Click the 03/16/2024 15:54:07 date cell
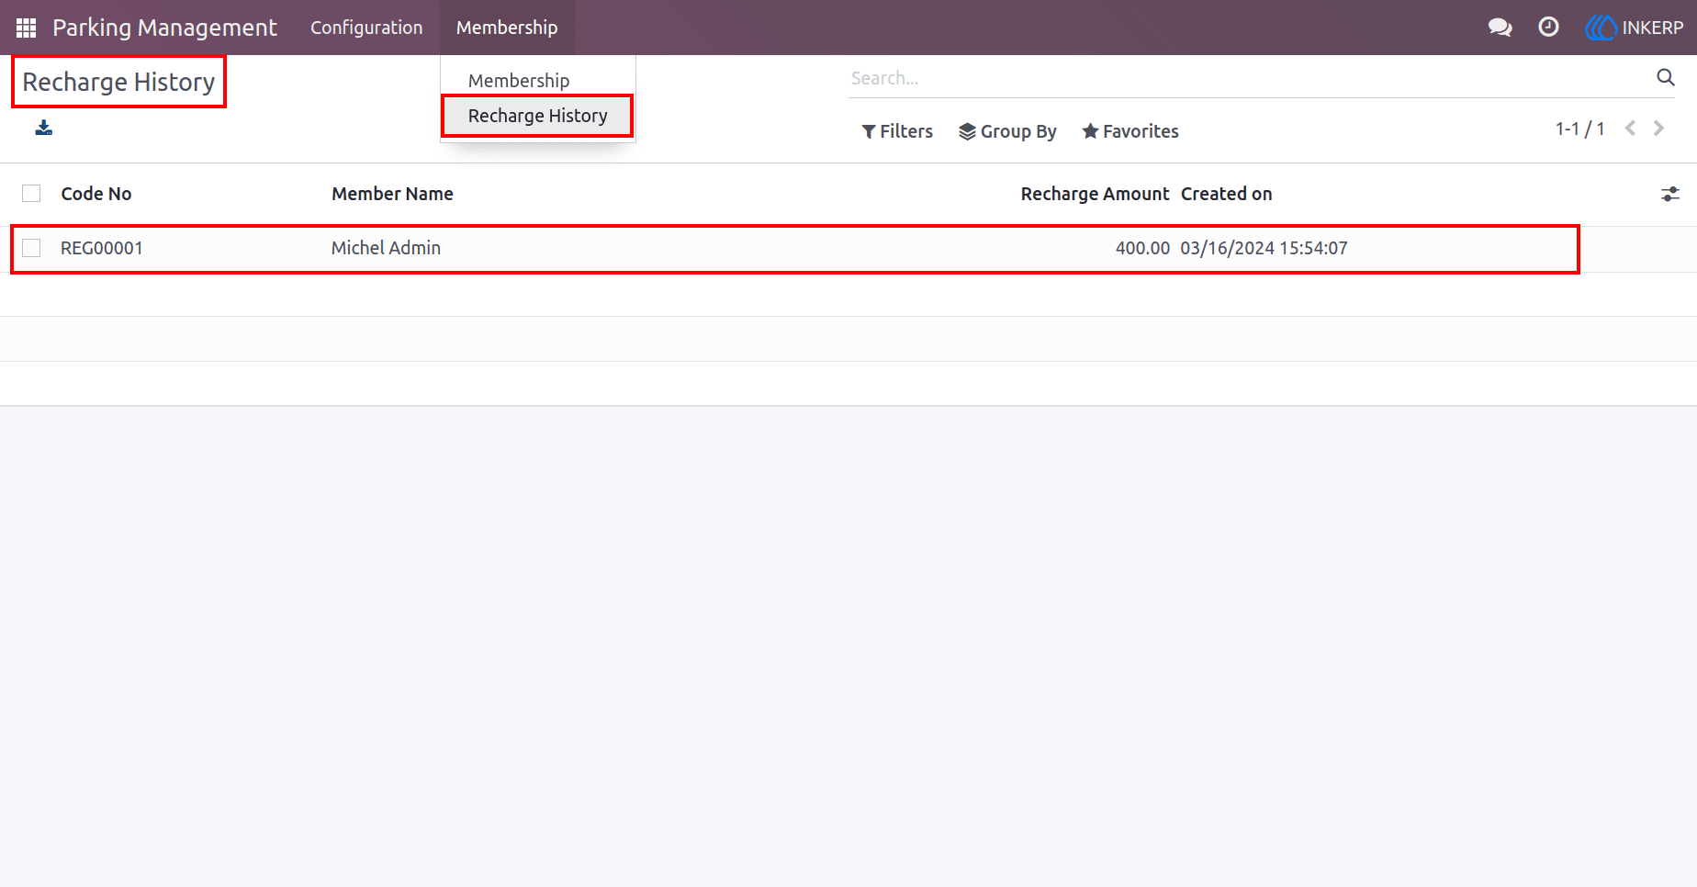This screenshot has height=887, width=1697. tap(1264, 248)
